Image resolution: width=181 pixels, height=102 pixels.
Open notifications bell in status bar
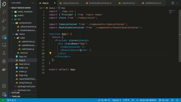pos(177,100)
